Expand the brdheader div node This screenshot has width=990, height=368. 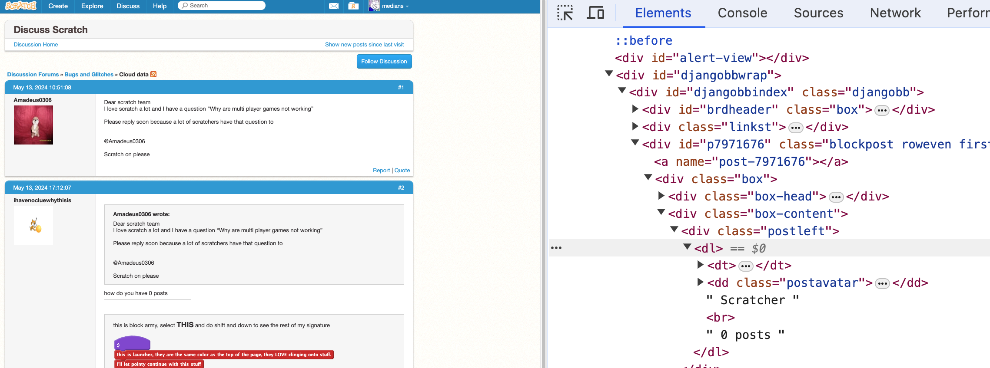coord(635,109)
